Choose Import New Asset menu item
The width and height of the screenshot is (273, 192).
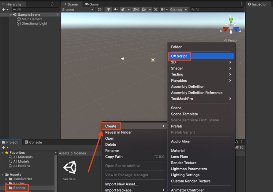point(134,184)
